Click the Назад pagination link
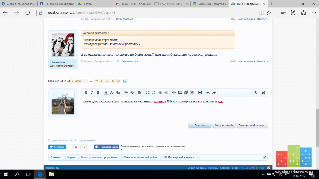 tap(76, 81)
